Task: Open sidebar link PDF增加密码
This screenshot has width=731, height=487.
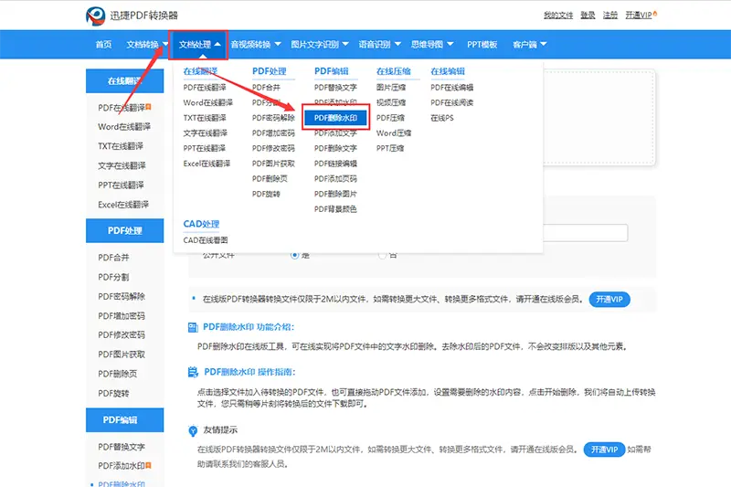Action: tap(122, 316)
